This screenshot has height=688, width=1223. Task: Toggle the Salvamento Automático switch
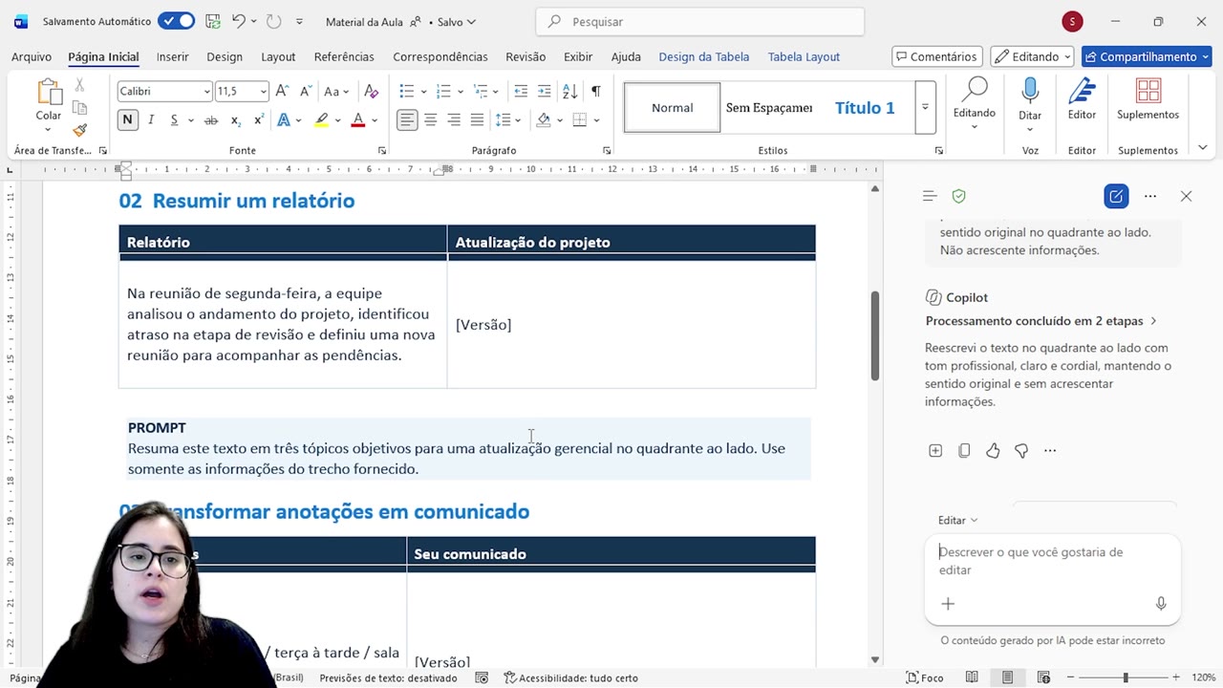pyautogui.click(x=176, y=21)
